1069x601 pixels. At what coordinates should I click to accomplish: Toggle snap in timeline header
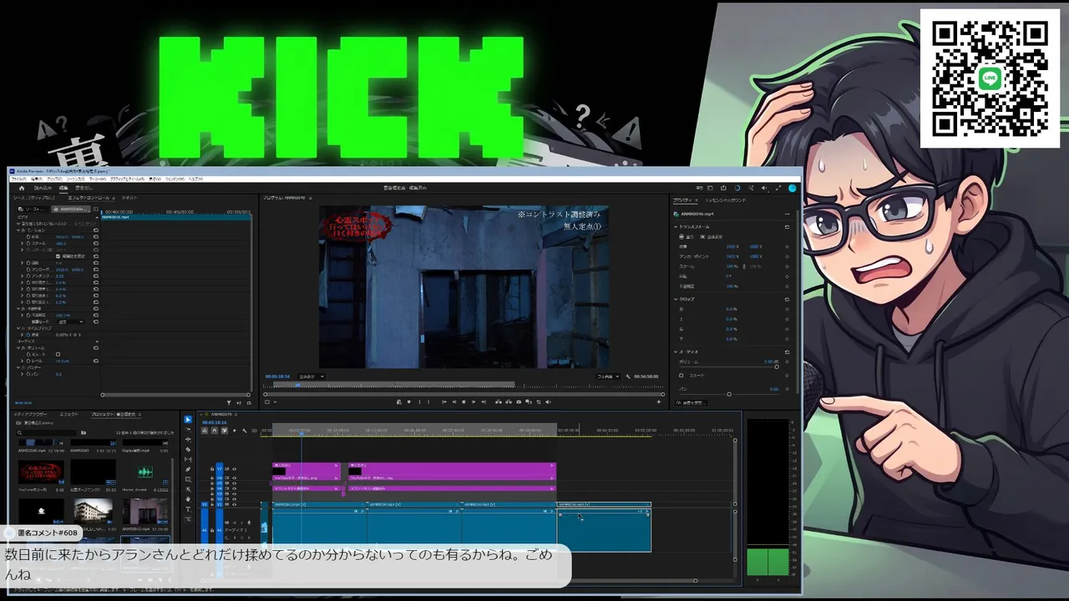coord(215,431)
